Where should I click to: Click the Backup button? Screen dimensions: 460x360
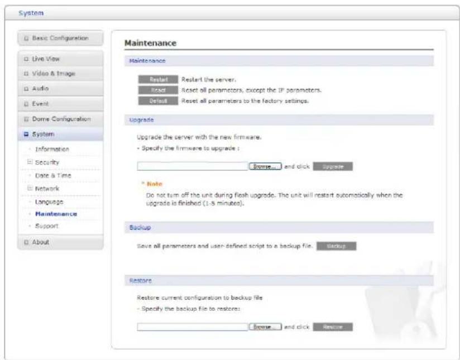[336, 246]
